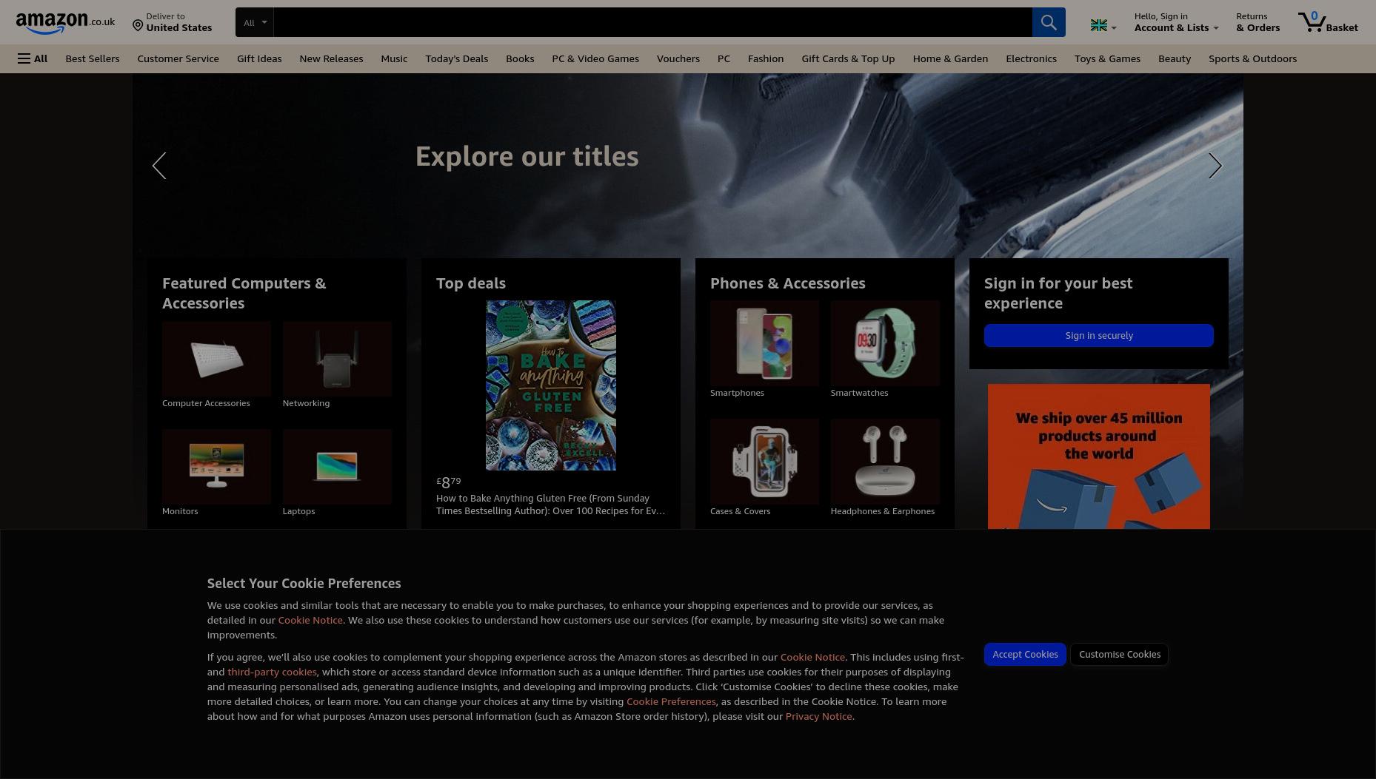Expand Account & Lists menu
This screenshot has height=779, width=1376.
click(1176, 22)
